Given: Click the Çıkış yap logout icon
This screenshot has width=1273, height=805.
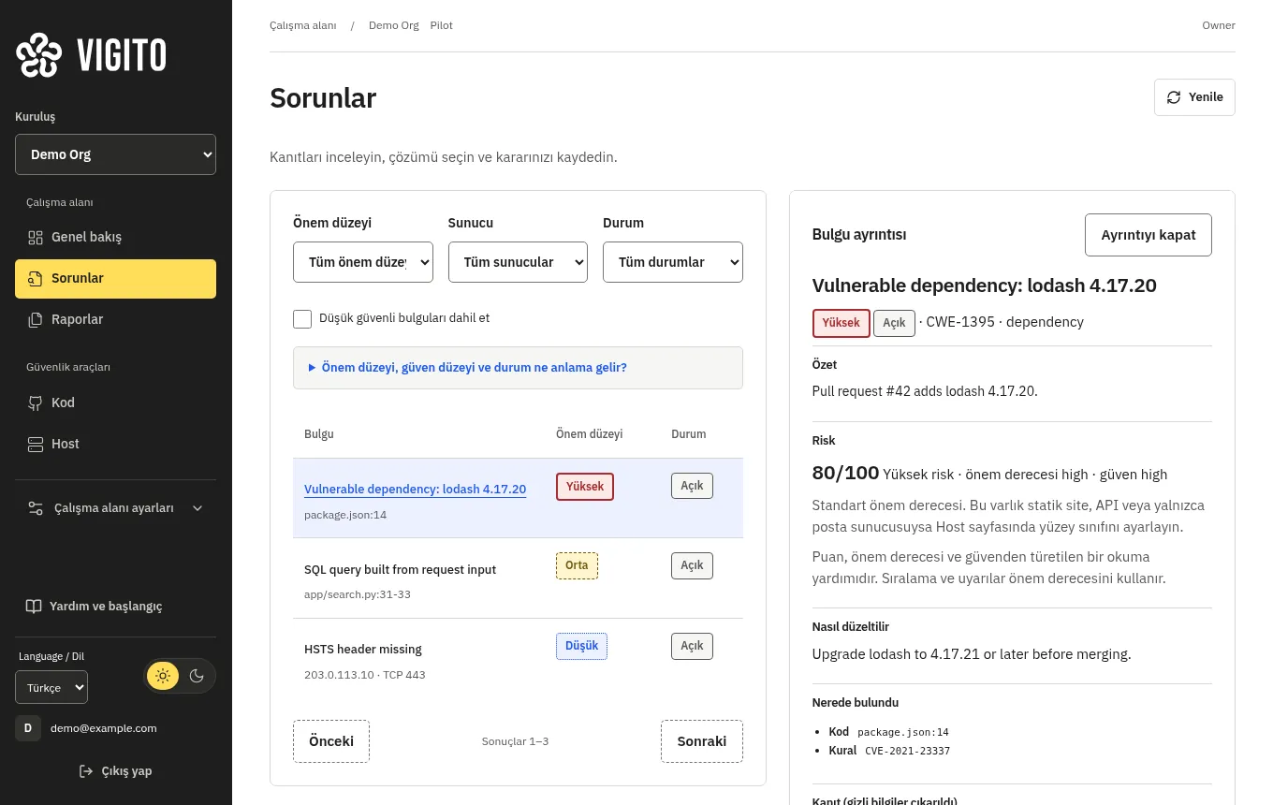Looking at the screenshot, I should coord(86,771).
